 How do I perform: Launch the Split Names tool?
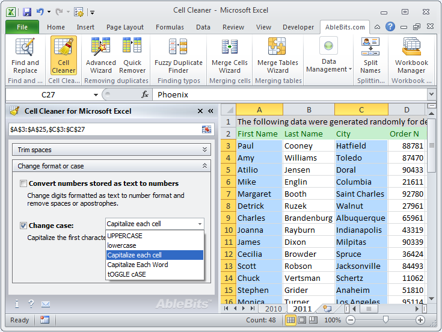pos(370,56)
